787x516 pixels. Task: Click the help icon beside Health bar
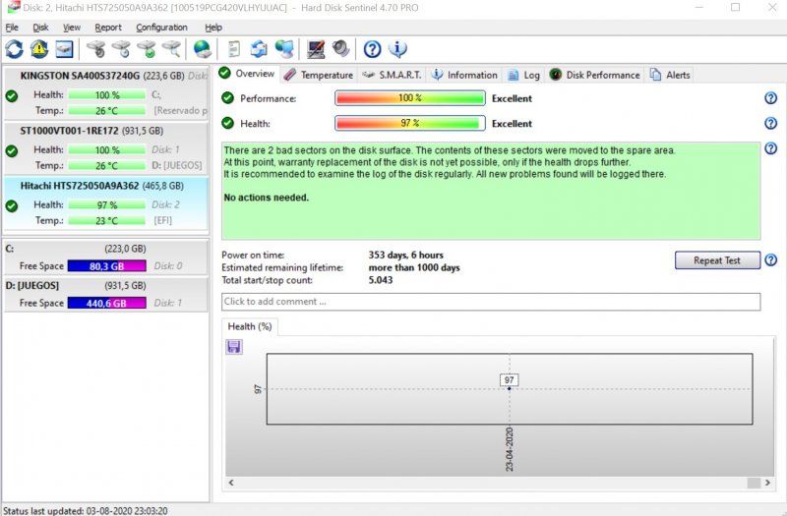click(771, 124)
